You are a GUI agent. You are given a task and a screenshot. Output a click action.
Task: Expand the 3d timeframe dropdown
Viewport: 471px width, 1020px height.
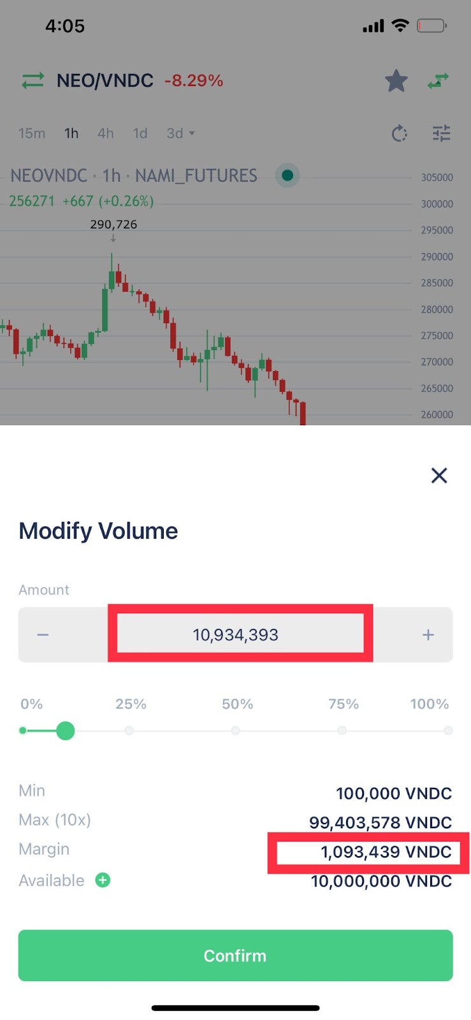(x=180, y=133)
